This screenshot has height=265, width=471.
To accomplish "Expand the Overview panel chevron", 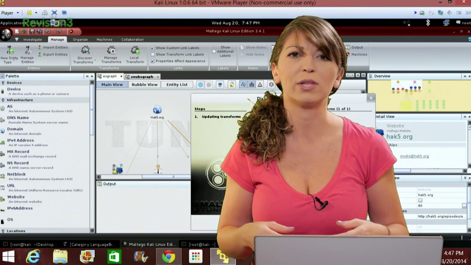I will pyautogui.click(x=465, y=76).
